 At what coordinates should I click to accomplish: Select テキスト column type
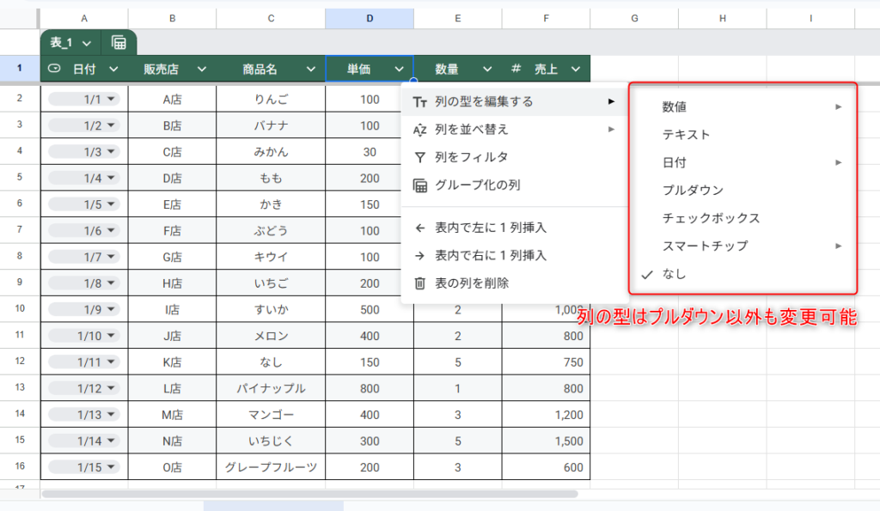pyautogui.click(x=686, y=135)
